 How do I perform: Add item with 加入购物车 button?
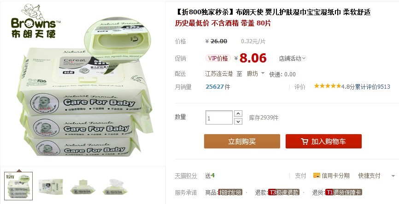(x=323, y=142)
